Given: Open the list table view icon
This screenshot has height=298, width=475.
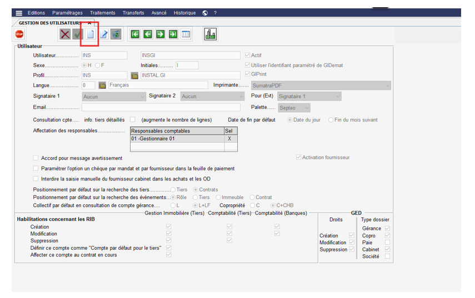Looking at the screenshot, I should 186,34.
